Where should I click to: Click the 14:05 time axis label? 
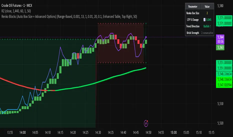pyautogui.click(x=35, y=133)
